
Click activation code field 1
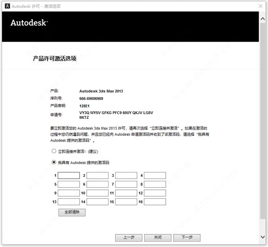tap(69, 176)
